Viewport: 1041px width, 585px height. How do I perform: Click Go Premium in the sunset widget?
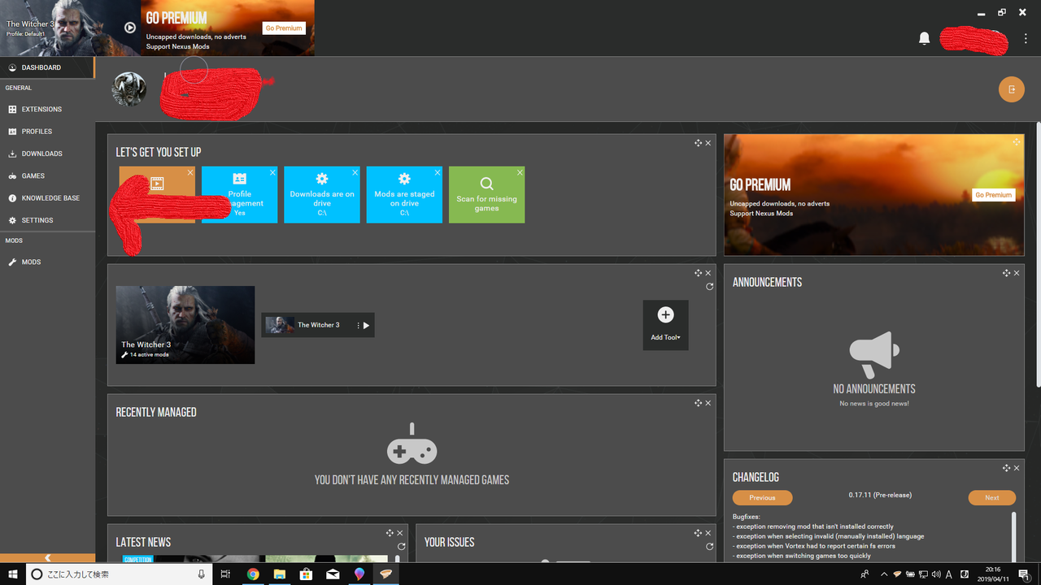[994, 195]
